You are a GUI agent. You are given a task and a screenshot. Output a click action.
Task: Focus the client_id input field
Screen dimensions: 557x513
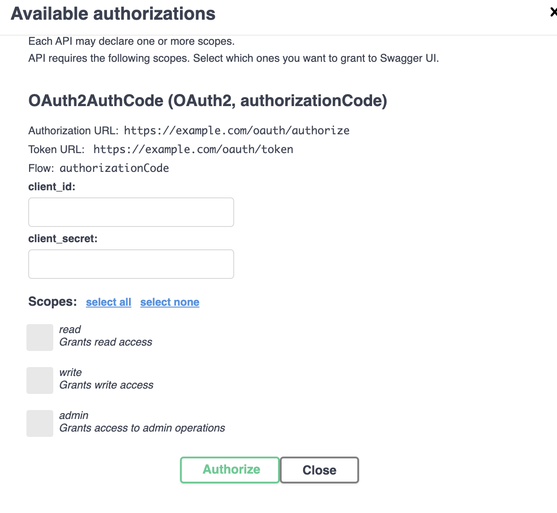pos(131,212)
